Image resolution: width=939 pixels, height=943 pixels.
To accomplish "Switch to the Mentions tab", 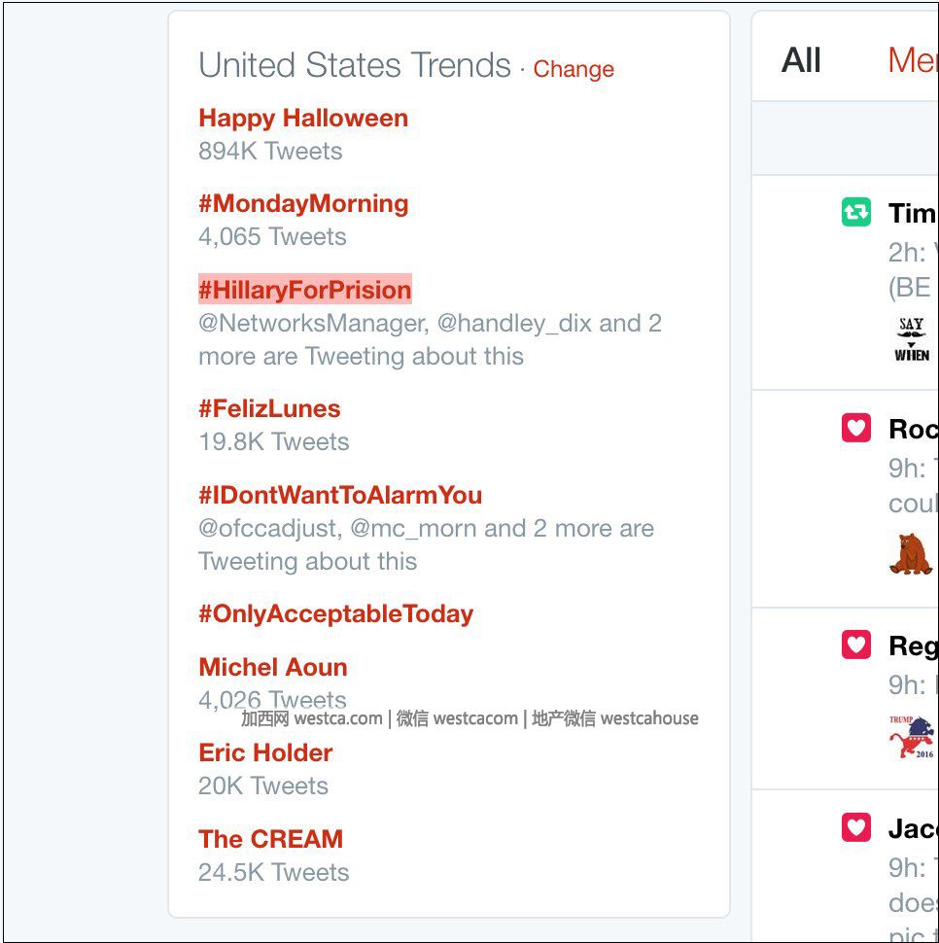I will pyautogui.click(x=912, y=60).
